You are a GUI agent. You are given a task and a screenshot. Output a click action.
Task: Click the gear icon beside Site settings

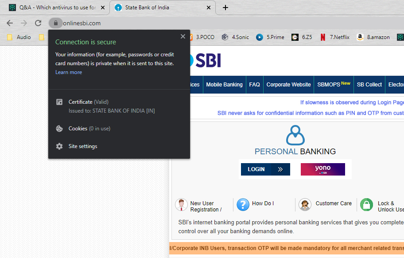59,146
